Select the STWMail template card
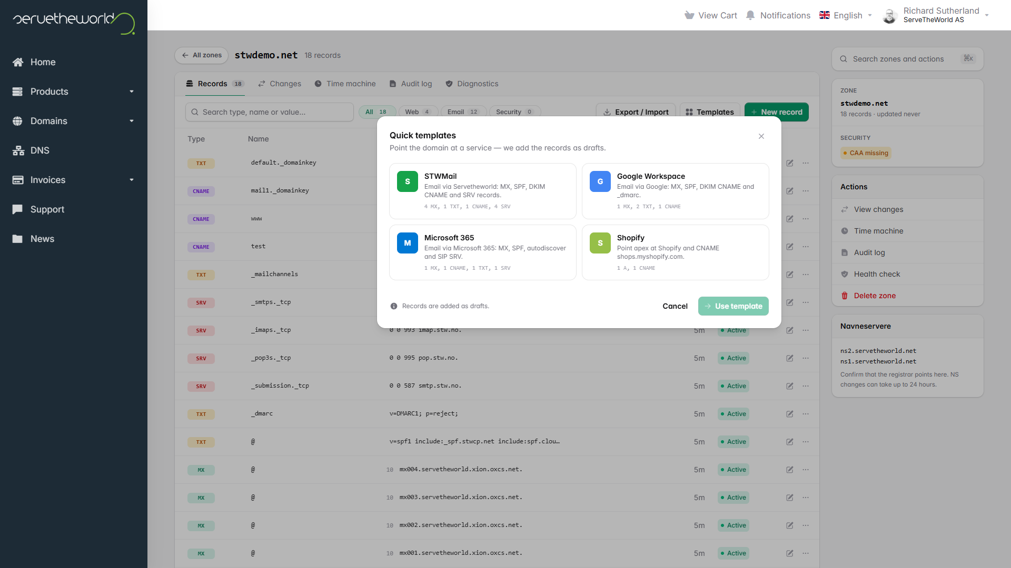1011x568 pixels. pyautogui.click(x=483, y=191)
